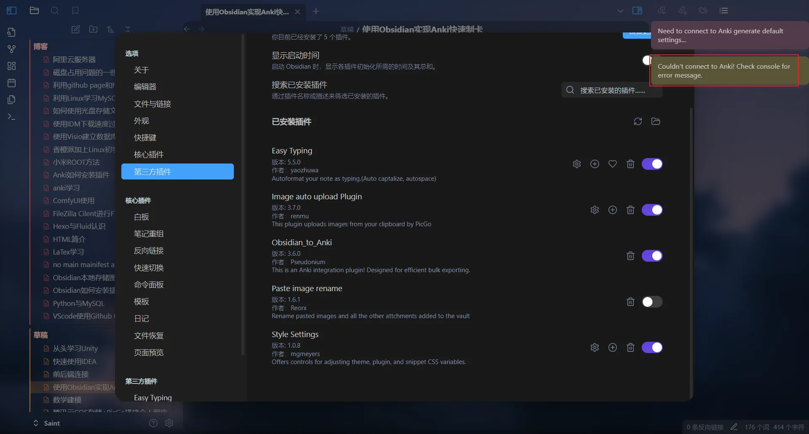The image size is (809, 434).
Task: Open plugins folder icon
Action: [656, 121]
